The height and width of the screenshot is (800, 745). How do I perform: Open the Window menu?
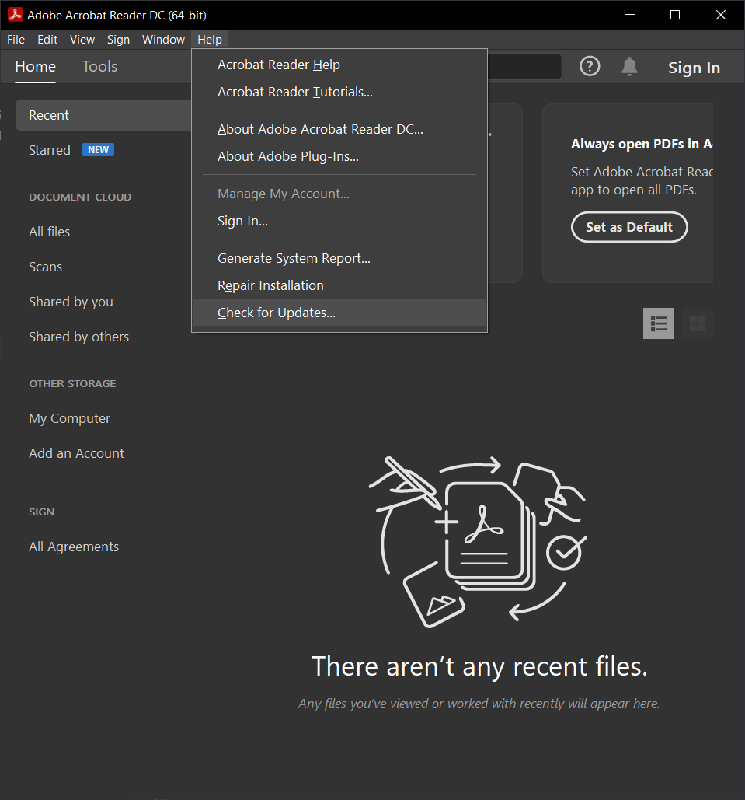[163, 39]
